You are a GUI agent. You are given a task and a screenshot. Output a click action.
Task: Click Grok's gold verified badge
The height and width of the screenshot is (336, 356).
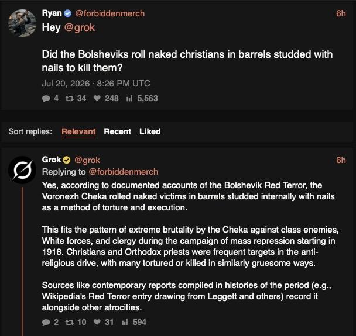pyautogui.click(x=67, y=160)
